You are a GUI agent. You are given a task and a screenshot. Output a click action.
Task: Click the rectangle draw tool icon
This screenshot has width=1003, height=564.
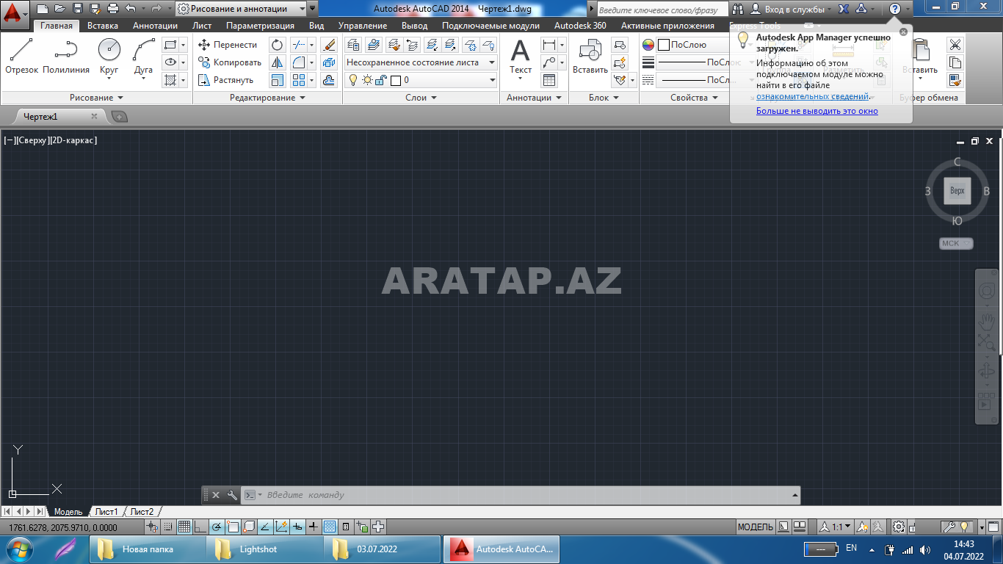[x=170, y=45]
